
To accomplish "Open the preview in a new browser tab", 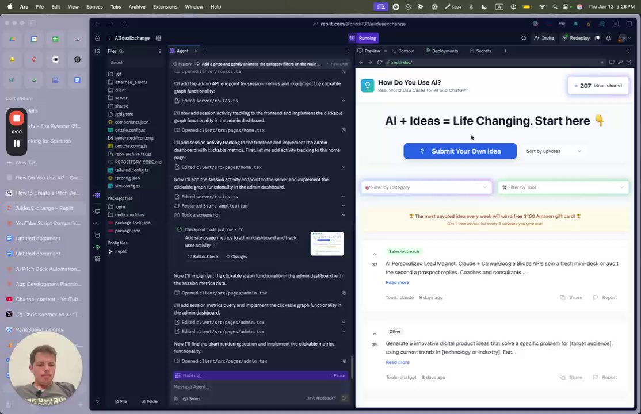I will tap(629, 63).
